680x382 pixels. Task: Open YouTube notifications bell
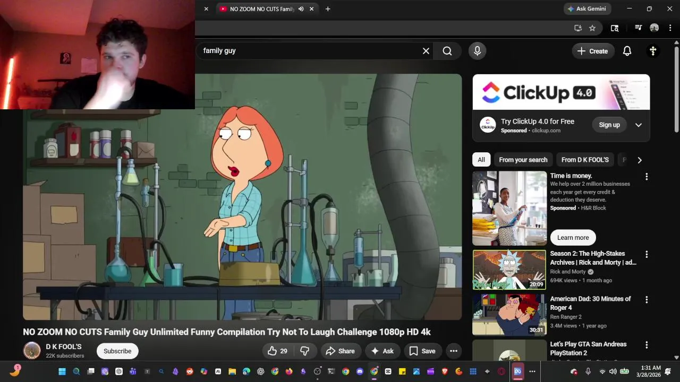pyautogui.click(x=627, y=51)
